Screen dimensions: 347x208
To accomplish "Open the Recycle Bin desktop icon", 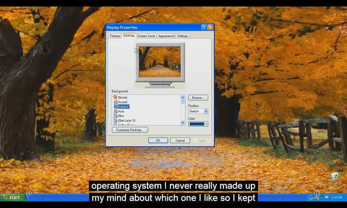I will click(x=335, y=178).
